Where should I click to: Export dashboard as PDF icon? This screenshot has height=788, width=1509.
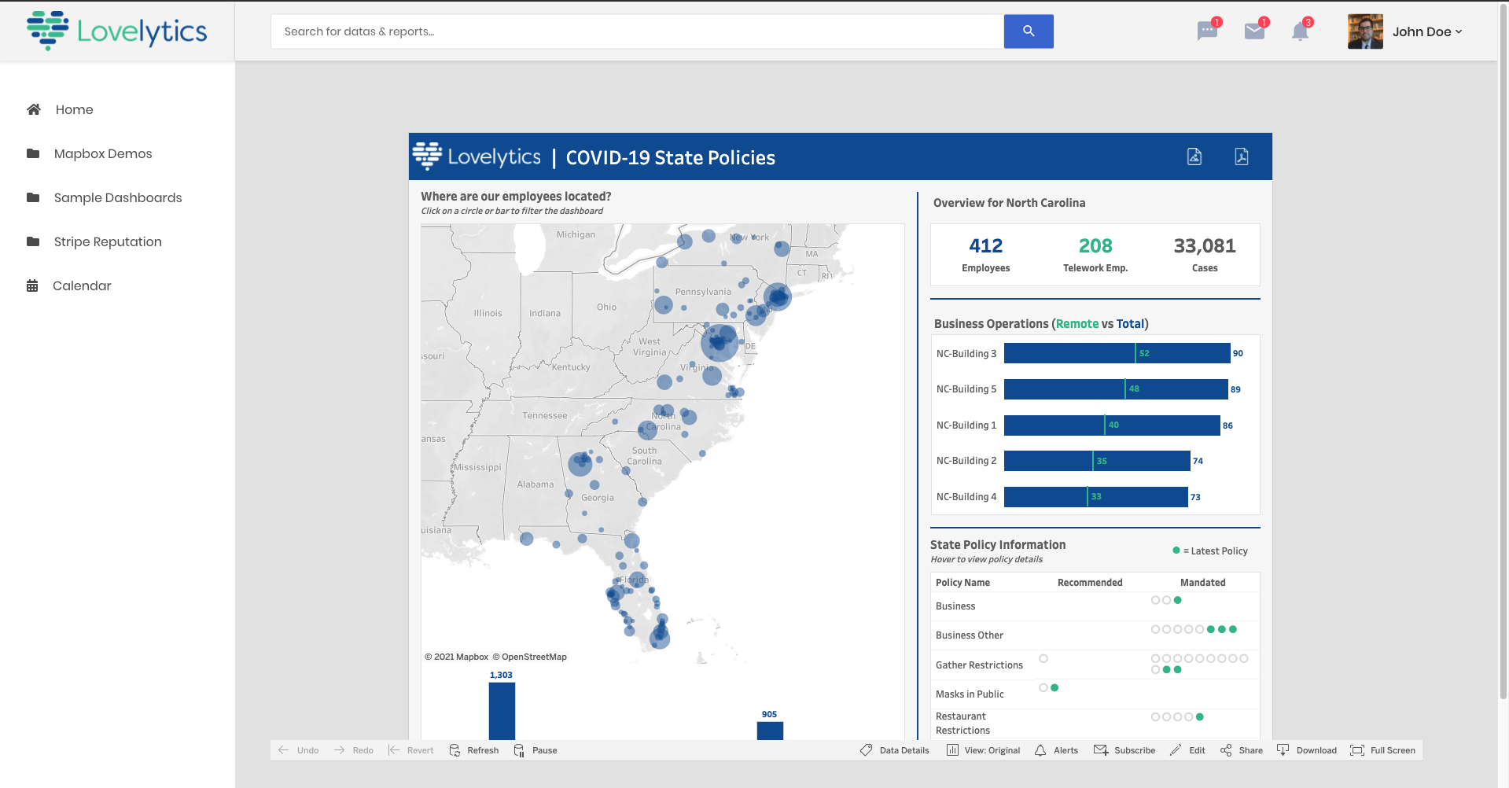click(x=1241, y=156)
